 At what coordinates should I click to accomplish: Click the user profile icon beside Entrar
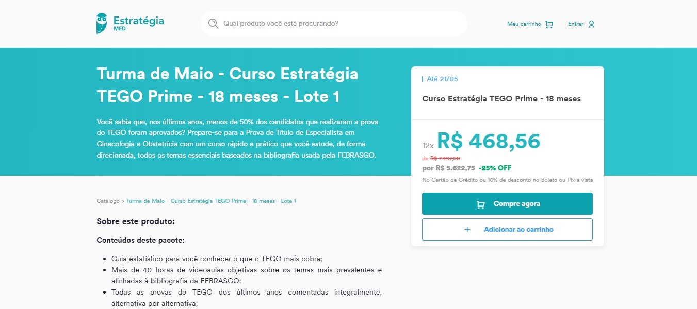coord(591,24)
